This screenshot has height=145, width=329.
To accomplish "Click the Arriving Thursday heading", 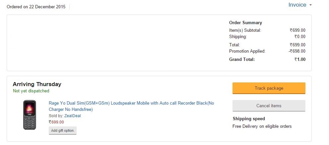I will (x=37, y=84).
